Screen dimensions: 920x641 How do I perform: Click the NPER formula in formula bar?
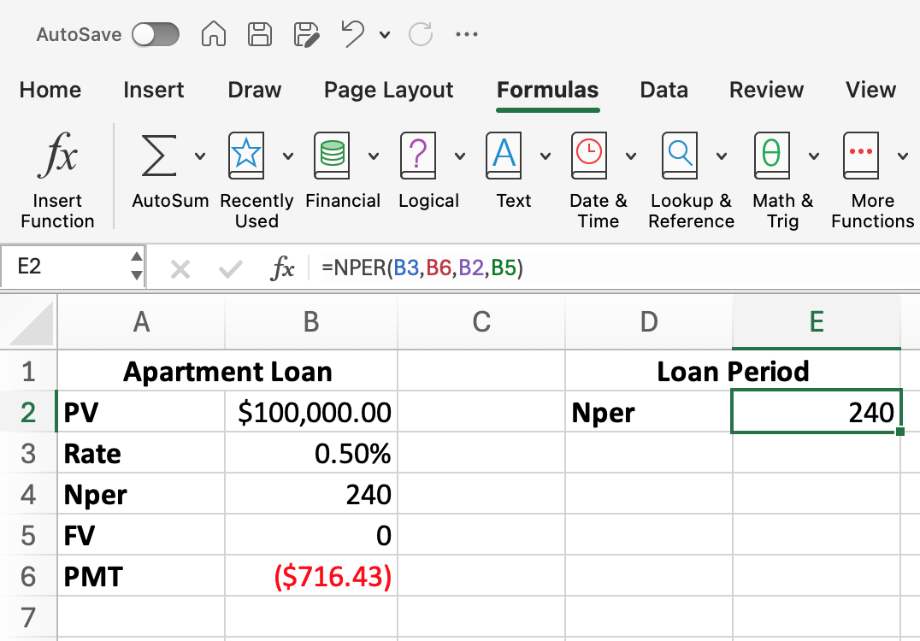coord(422,268)
